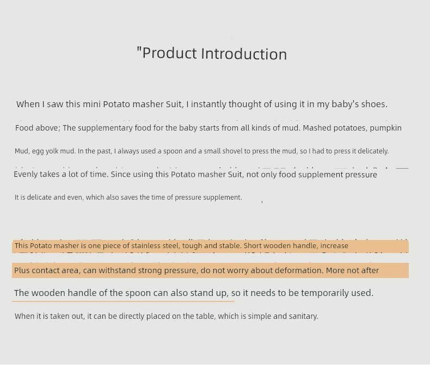The image size is (430, 370).
Task: Click the words "More not after"
Action: click(x=352, y=270)
